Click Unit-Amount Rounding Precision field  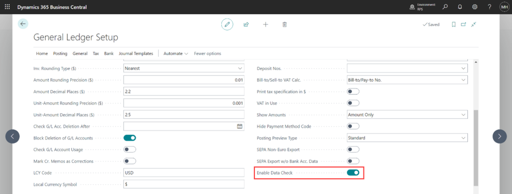point(184,103)
